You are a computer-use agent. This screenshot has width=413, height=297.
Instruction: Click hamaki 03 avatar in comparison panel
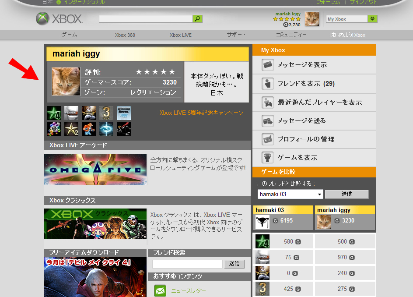tap(262, 222)
